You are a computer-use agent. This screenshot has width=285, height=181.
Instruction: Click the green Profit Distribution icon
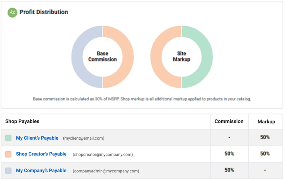13,12
